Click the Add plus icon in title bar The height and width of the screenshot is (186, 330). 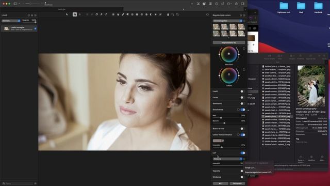(x=192, y=4)
